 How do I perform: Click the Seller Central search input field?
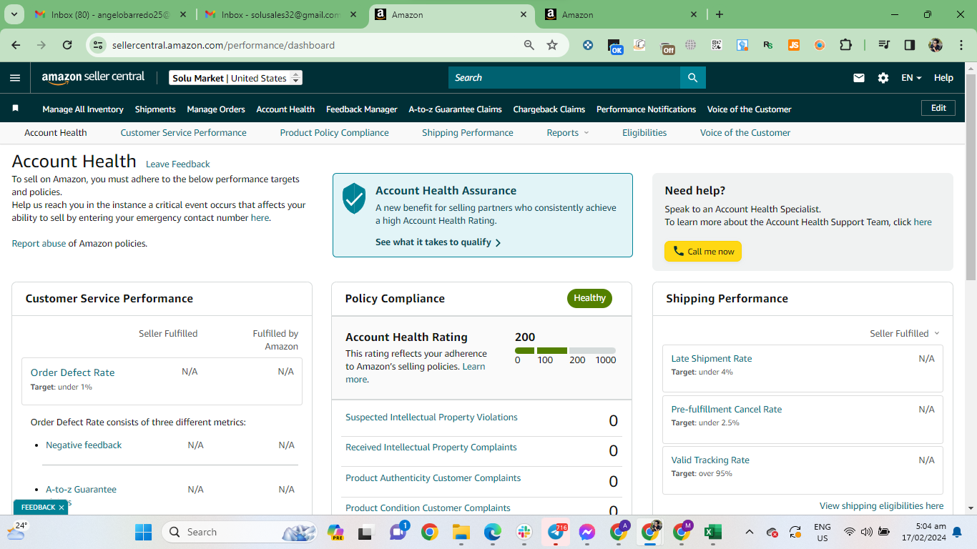tap(564, 77)
